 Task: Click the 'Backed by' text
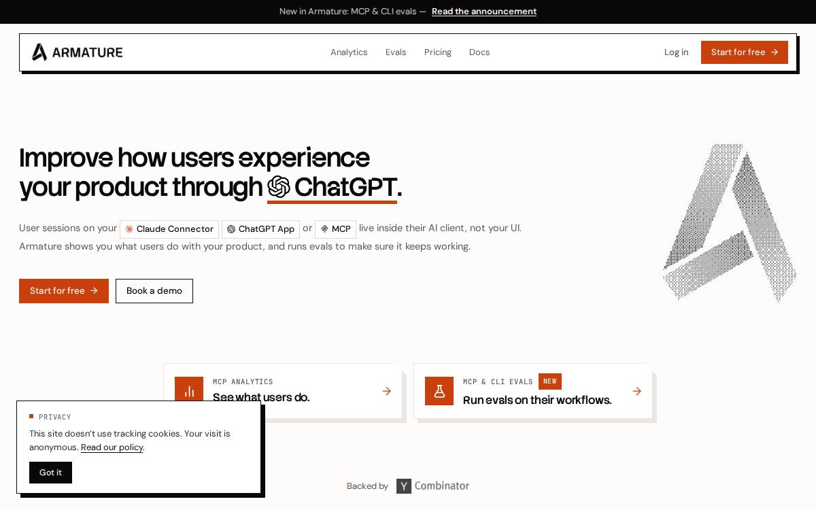[x=367, y=486]
